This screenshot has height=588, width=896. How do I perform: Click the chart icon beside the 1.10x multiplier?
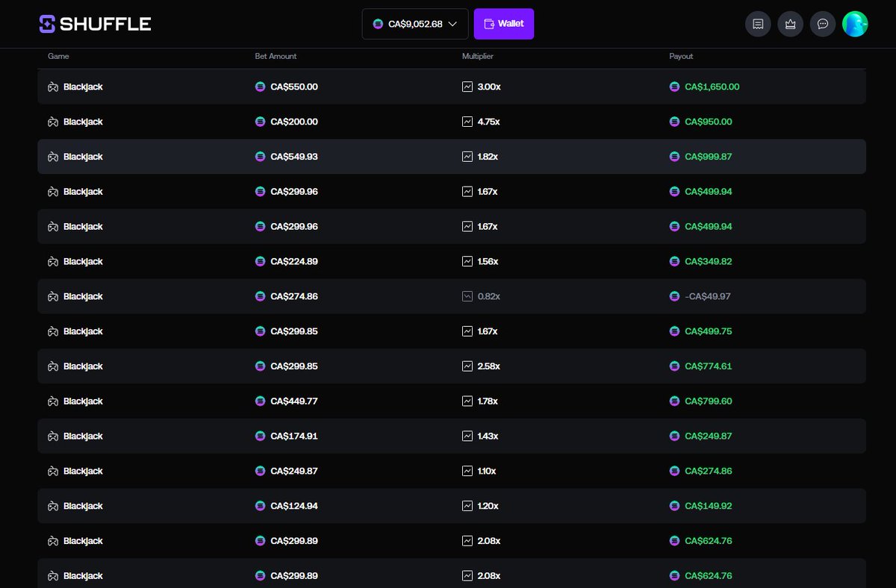point(467,471)
